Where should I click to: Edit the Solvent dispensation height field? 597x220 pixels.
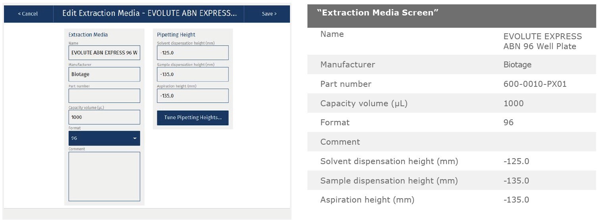click(193, 53)
